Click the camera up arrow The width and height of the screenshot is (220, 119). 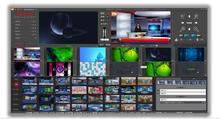point(189,17)
